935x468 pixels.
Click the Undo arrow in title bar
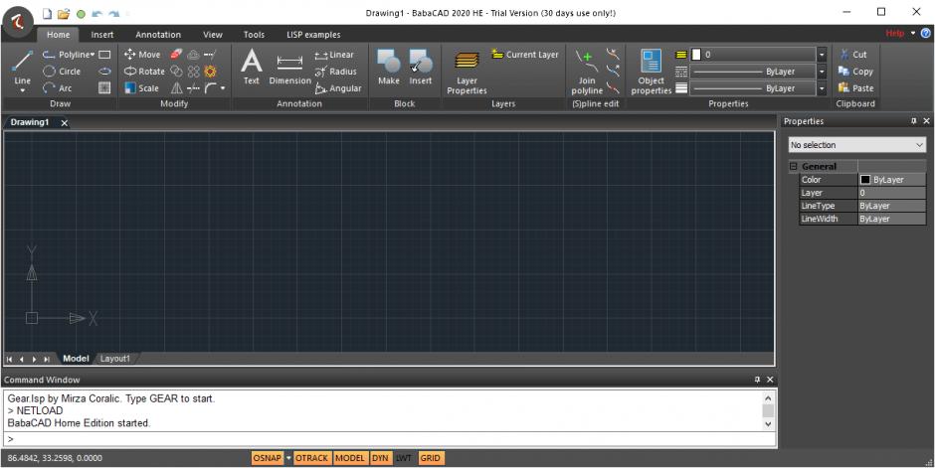[x=97, y=13]
